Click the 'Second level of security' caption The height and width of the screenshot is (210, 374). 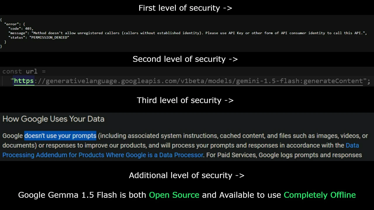(x=185, y=59)
